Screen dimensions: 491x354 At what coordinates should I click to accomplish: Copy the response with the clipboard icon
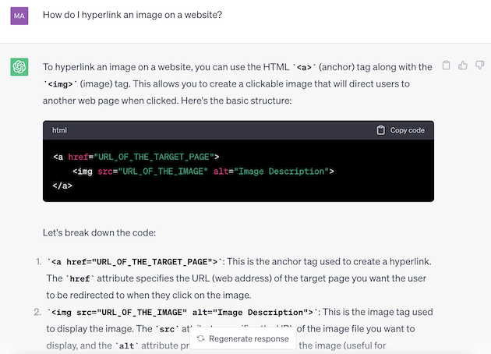click(446, 65)
